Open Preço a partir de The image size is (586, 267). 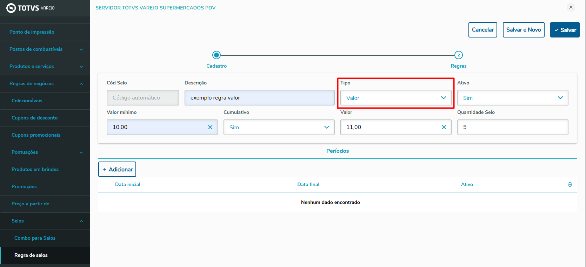[45, 204]
